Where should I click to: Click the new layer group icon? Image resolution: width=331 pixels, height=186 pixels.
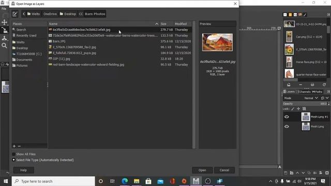[292, 173]
